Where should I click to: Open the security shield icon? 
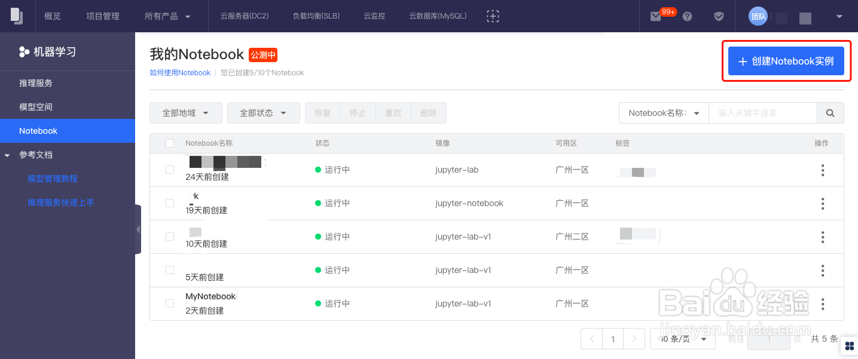pyautogui.click(x=719, y=17)
